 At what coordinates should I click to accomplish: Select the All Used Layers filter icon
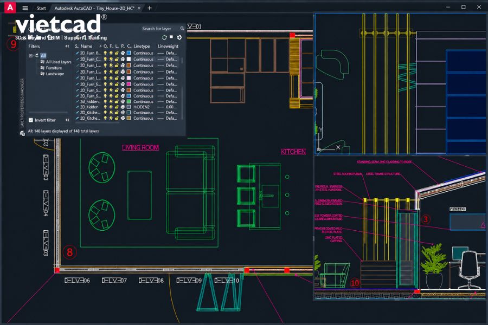point(42,62)
